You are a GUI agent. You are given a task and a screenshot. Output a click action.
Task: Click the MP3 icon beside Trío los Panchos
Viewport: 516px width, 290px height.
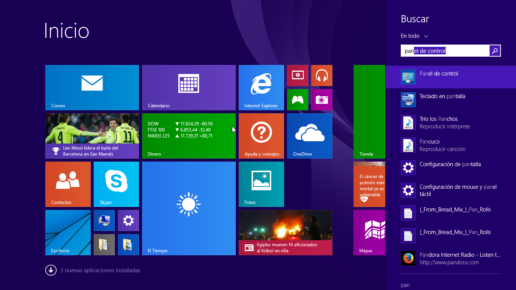pyautogui.click(x=408, y=122)
